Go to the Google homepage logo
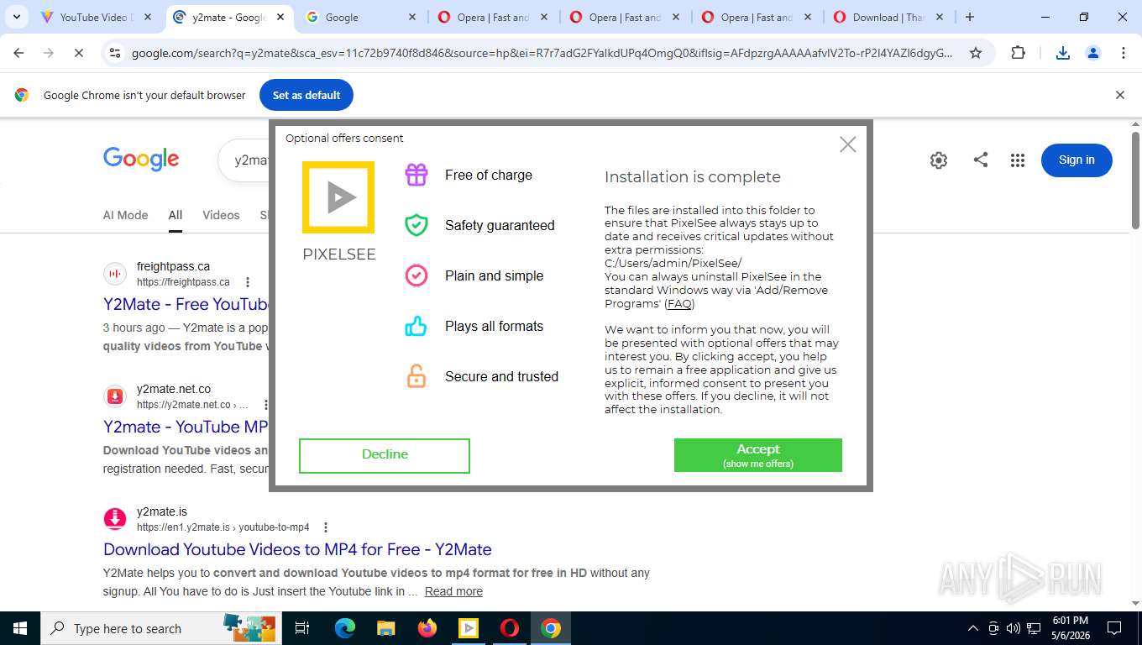 (141, 159)
